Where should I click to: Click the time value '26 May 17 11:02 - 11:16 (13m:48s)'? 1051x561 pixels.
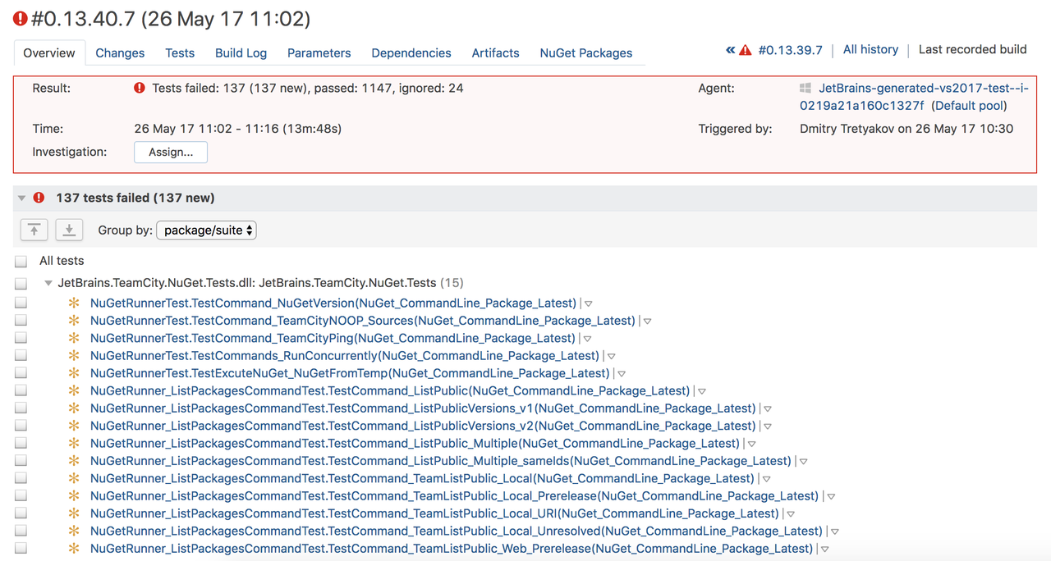[238, 129]
